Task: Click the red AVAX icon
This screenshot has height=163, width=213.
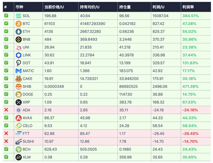Action: (x=18, y=118)
